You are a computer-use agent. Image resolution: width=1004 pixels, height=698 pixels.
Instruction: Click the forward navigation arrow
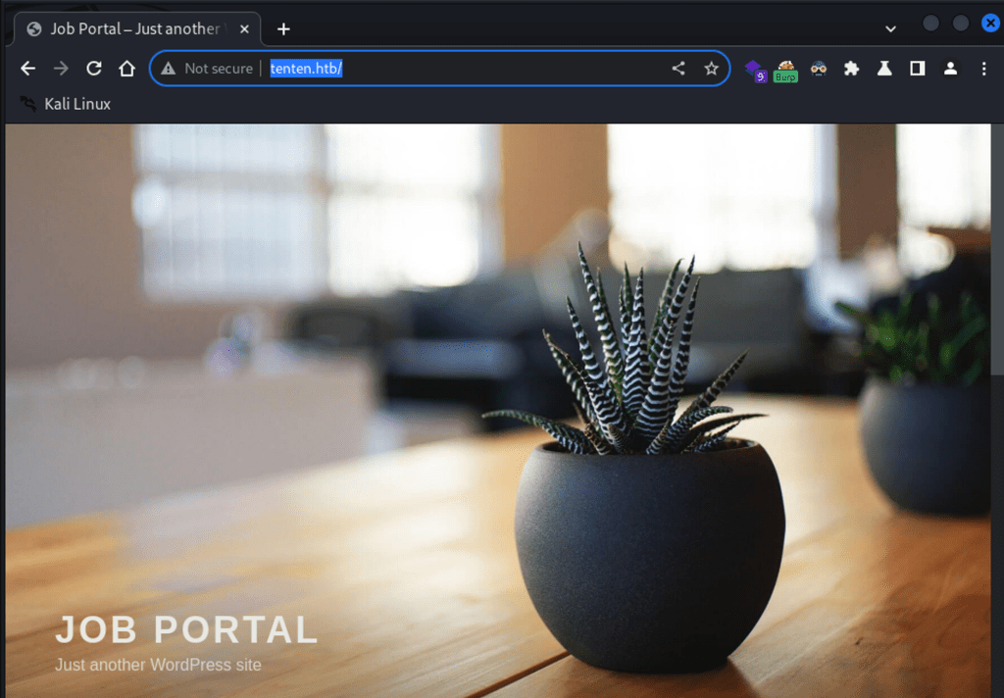coord(61,69)
